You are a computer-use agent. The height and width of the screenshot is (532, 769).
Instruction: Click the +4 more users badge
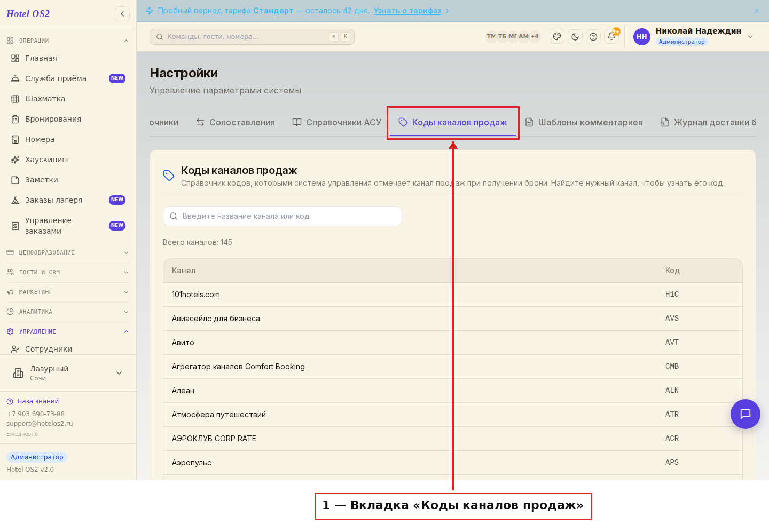(x=535, y=37)
